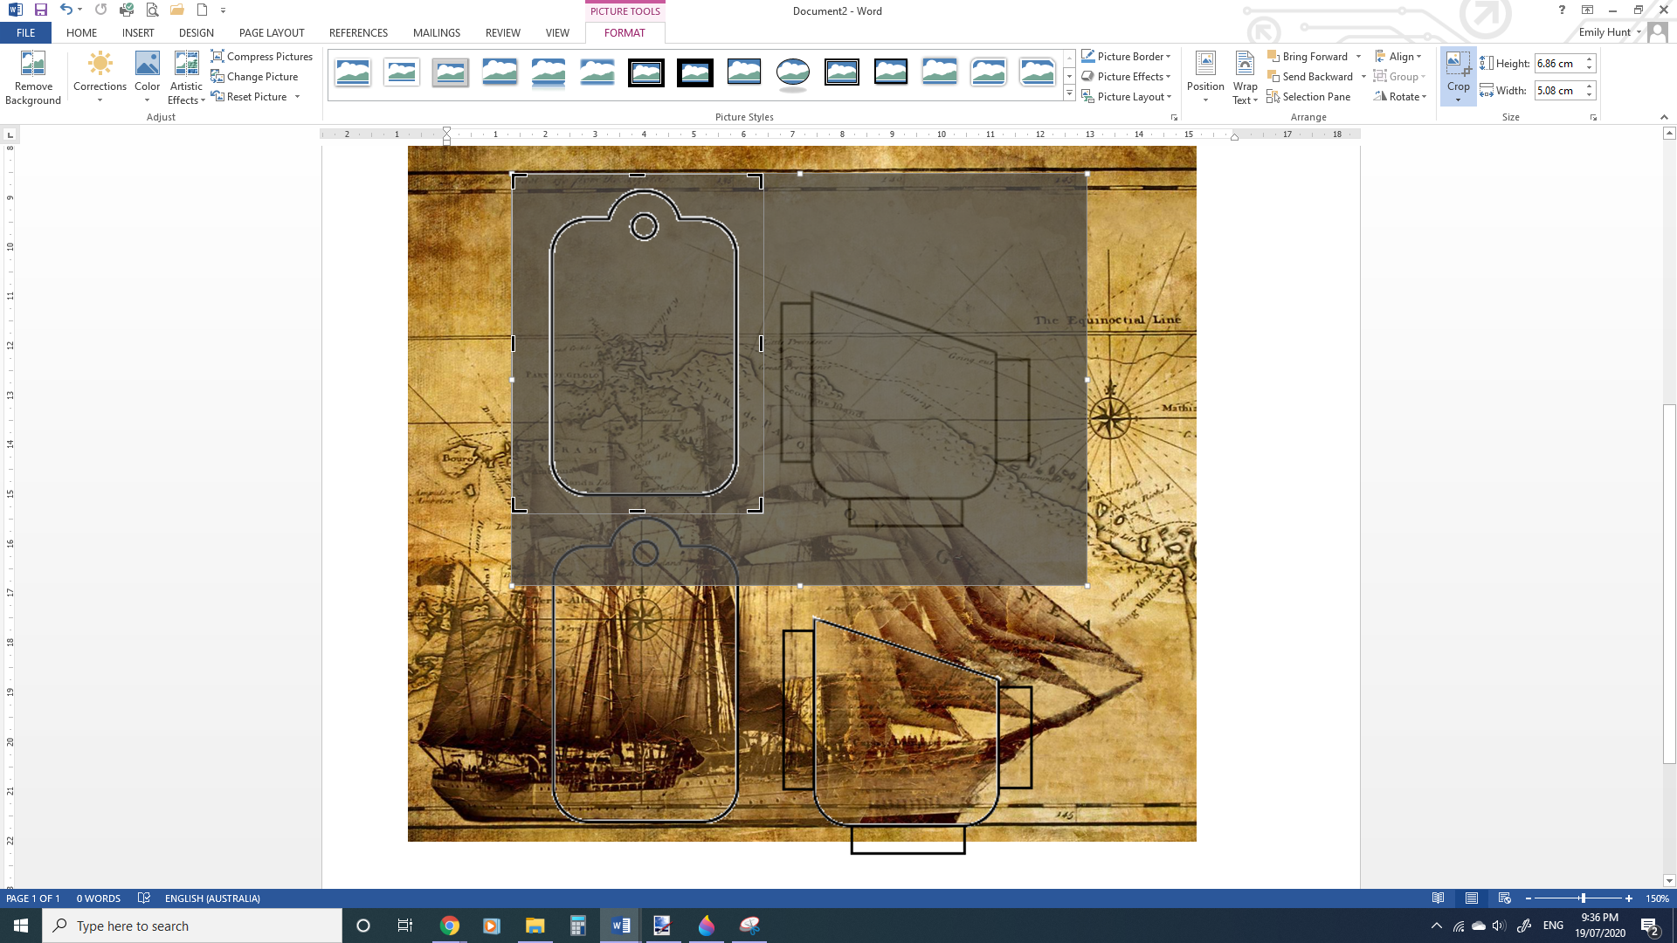Click inside the Height input field
Screen dimensions: 1677x943
pyautogui.click(x=1561, y=63)
